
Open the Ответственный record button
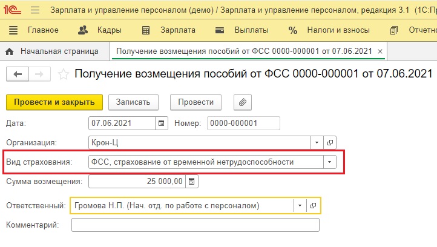[x=314, y=206]
